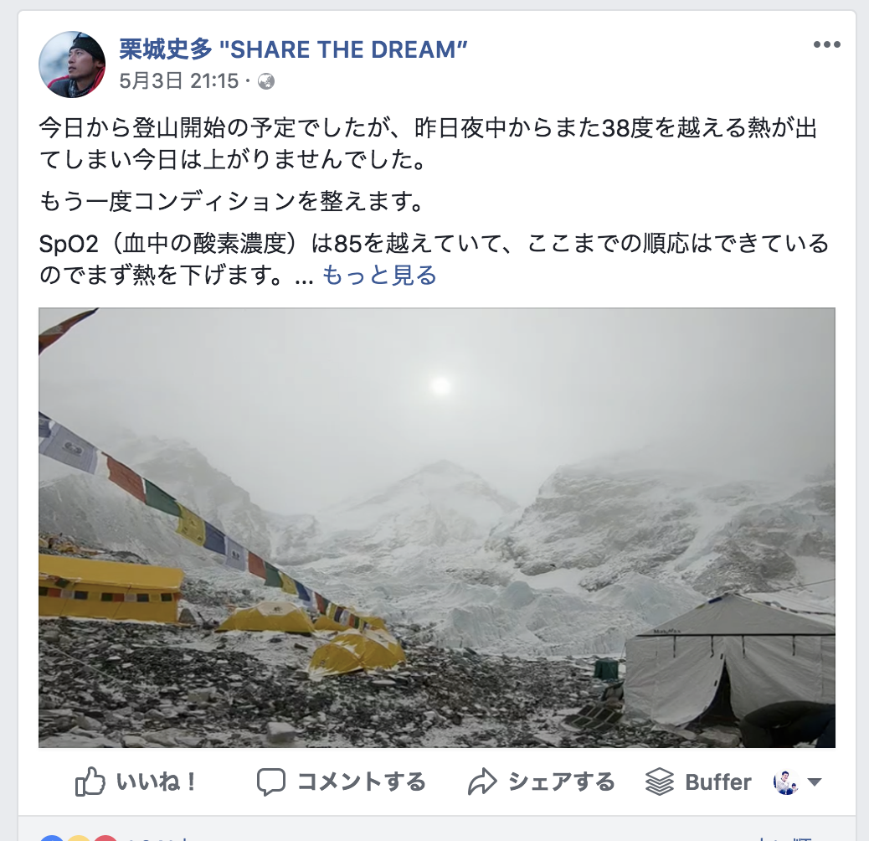Click the blue Like reaction icon below post
The image size is (869, 841).
pos(52,837)
